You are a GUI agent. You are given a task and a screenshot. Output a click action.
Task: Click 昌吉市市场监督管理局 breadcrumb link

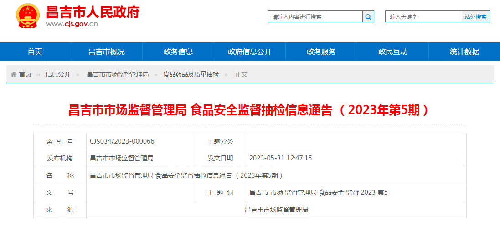pyautogui.click(x=118, y=74)
